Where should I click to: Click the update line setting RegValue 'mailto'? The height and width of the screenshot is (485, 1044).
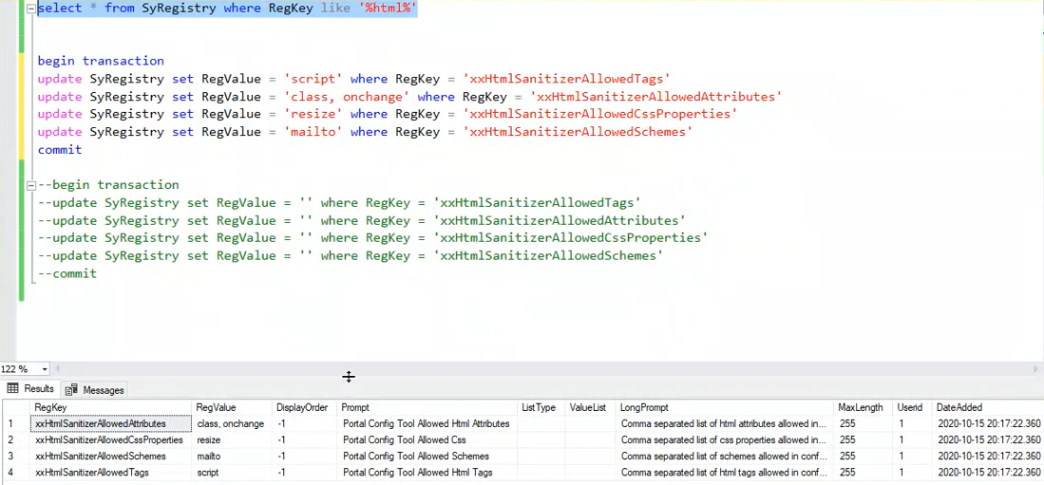(365, 132)
